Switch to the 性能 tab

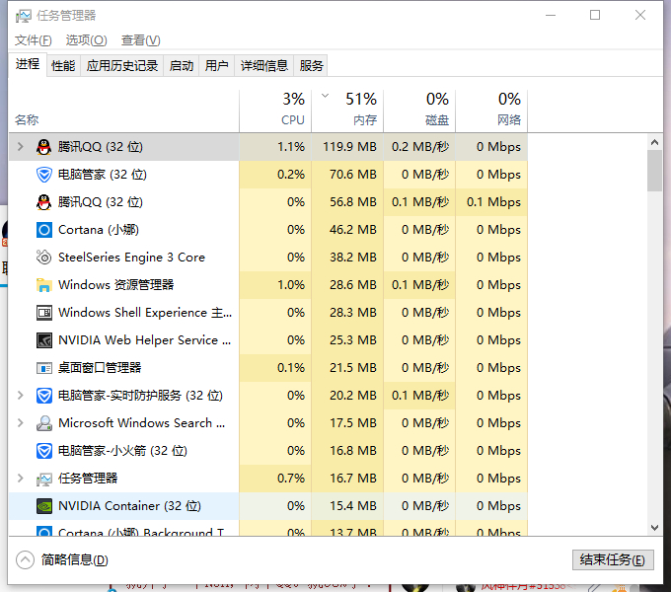coord(63,66)
